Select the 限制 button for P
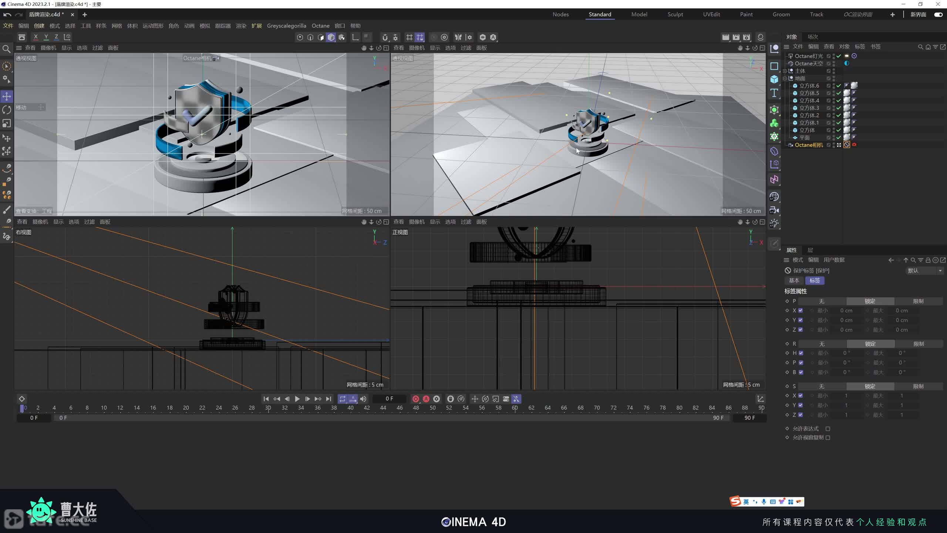The width and height of the screenshot is (947, 533). coord(918,301)
